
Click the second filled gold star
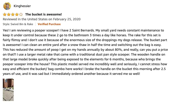(9, 14)
